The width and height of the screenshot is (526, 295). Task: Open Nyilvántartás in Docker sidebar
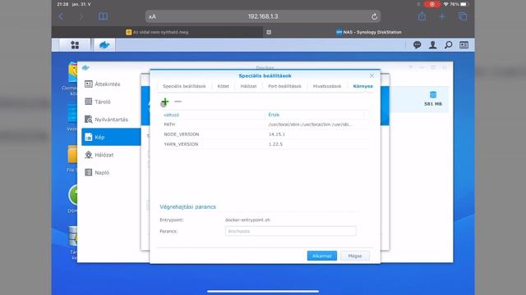coord(111,120)
